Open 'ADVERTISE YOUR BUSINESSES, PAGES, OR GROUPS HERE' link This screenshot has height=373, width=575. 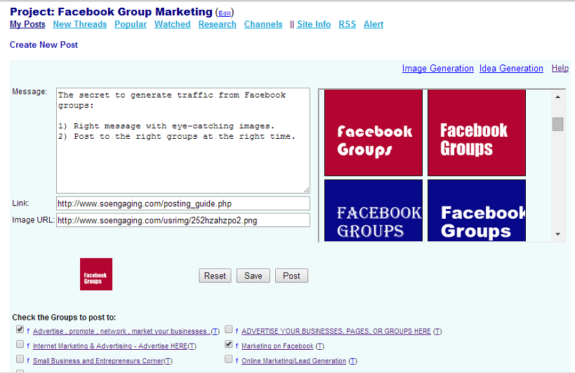[336, 331]
